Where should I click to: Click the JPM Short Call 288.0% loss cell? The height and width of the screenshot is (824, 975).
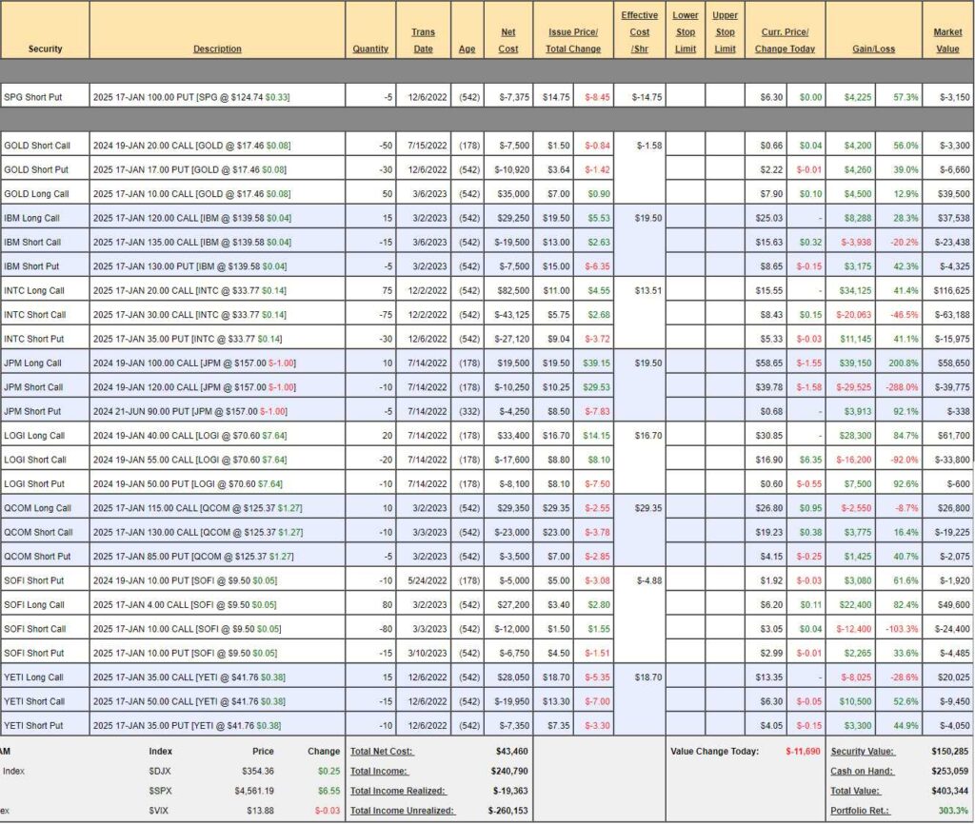click(898, 386)
